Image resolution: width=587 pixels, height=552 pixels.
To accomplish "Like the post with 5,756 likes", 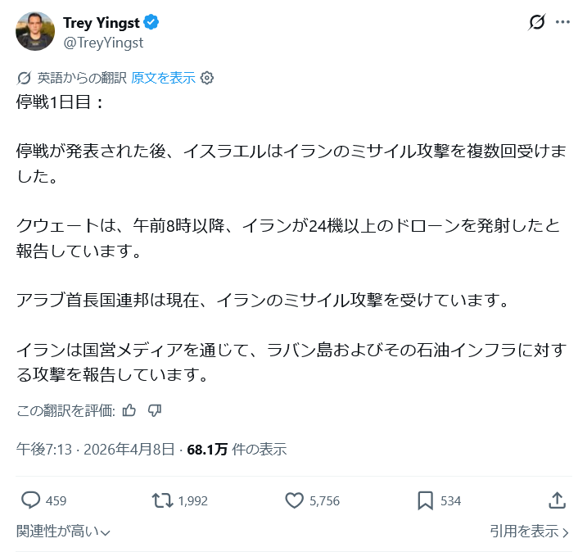I will 295,500.
